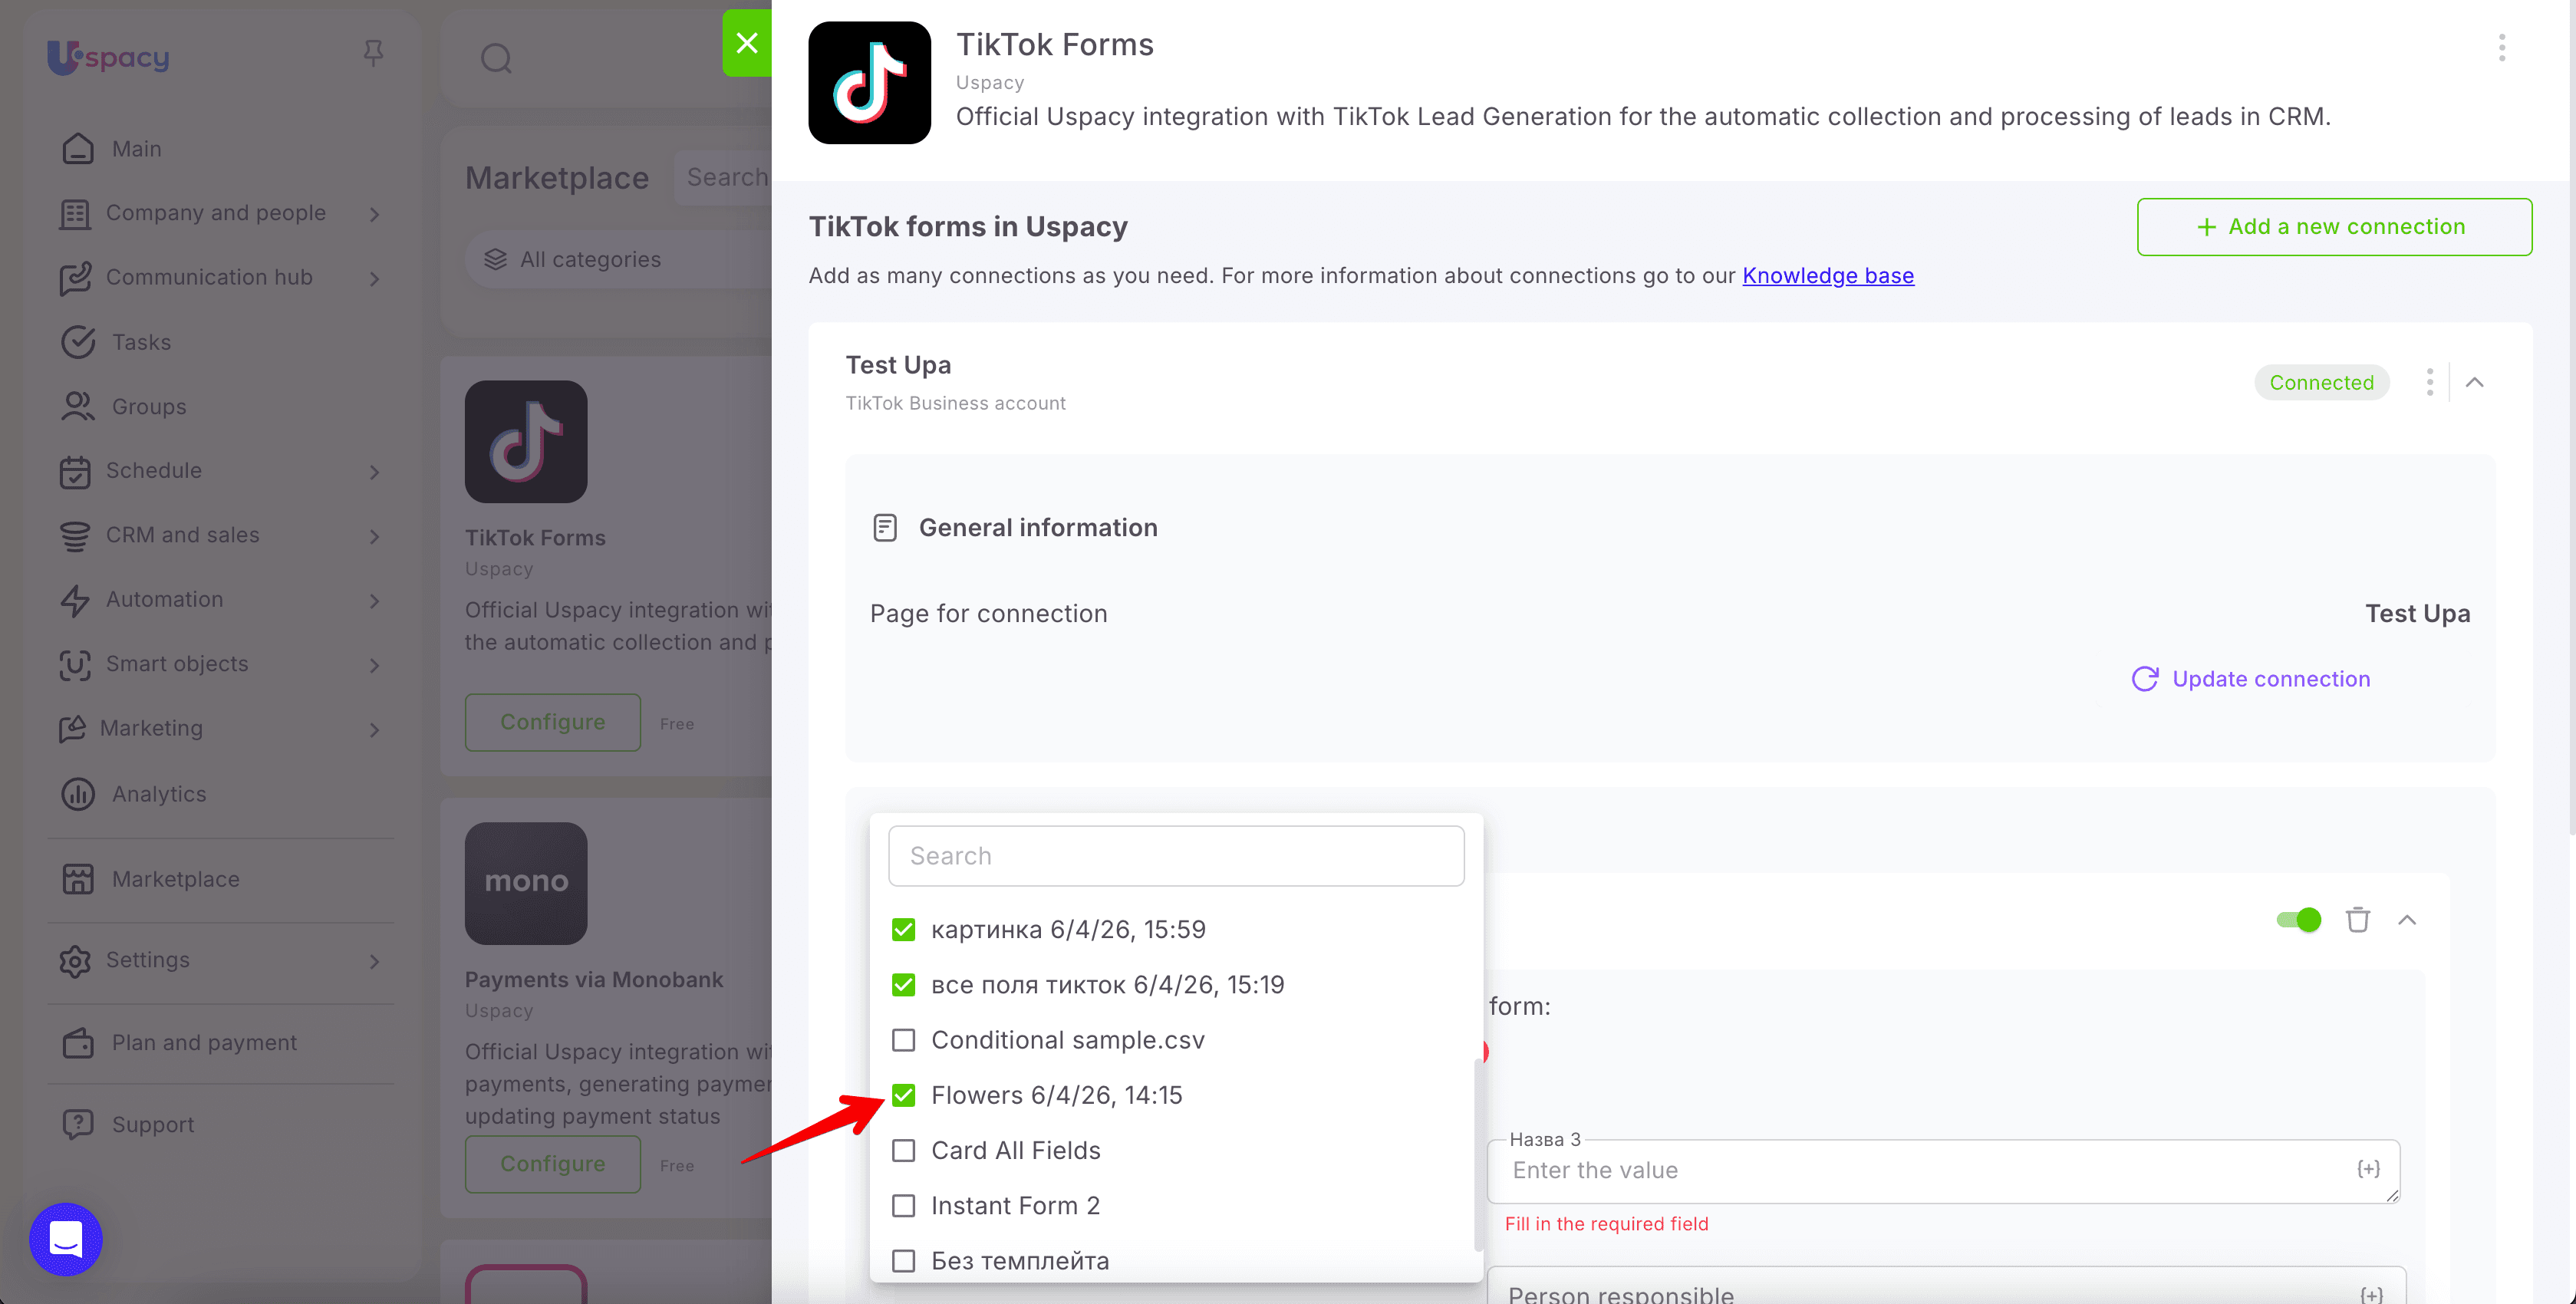Expand the Settings submenu arrow

(375, 961)
